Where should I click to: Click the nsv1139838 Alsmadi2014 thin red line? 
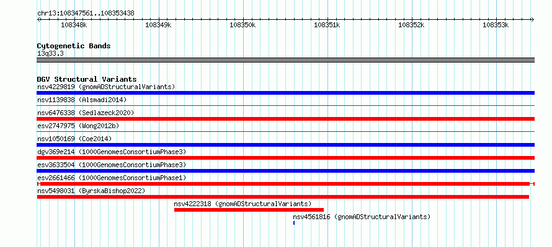(285, 105)
